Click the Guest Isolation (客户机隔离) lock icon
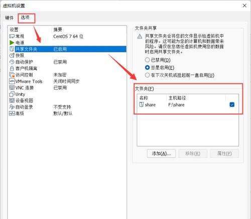This screenshot has height=219, width=251. (x=12, y=68)
